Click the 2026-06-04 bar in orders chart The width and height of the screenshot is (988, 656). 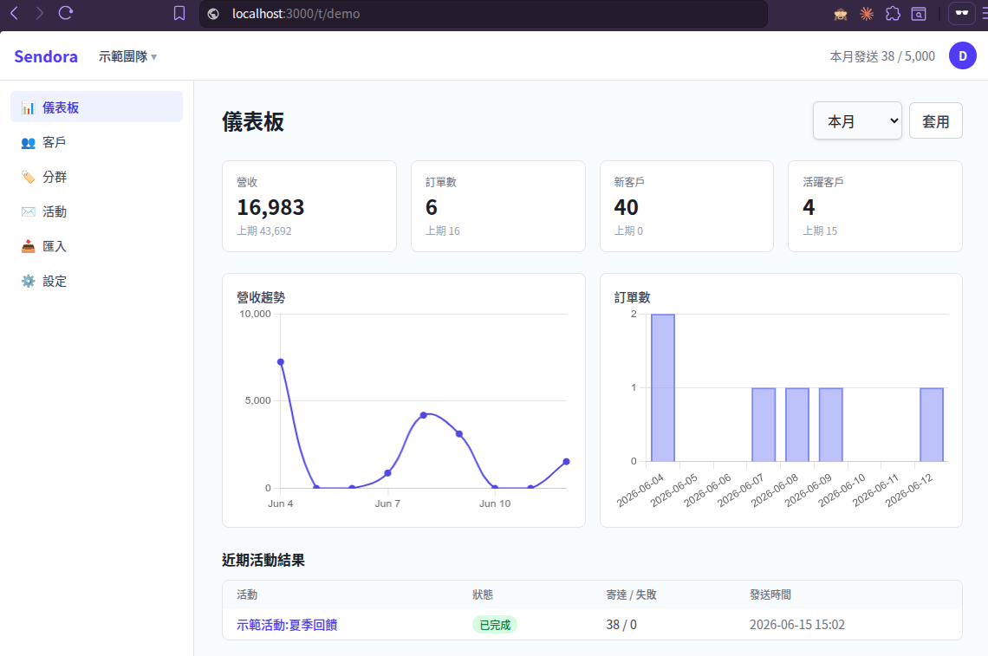pyautogui.click(x=663, y=387)
